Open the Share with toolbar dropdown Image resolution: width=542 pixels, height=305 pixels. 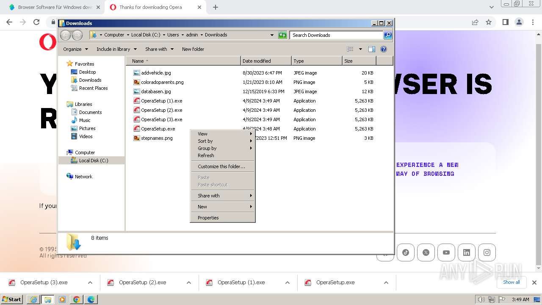click(x=159, y=49)
